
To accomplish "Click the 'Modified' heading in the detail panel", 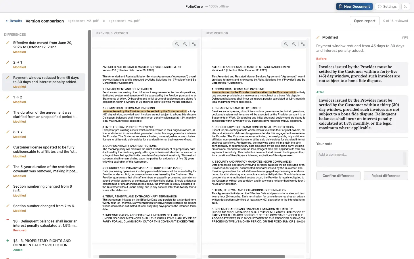I will click(x=330, y=37).
